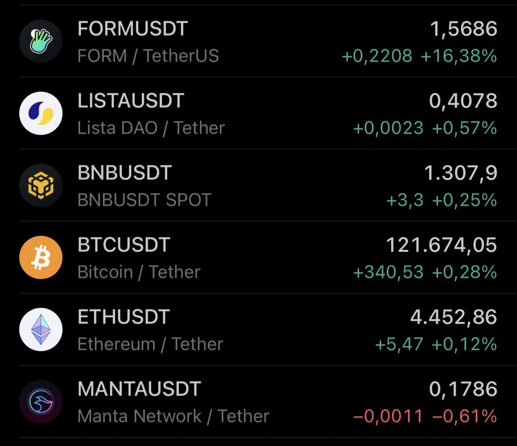517x446 pixels.
Task: Tap the Bitcoin price 121.674,05
Action: 442,245
